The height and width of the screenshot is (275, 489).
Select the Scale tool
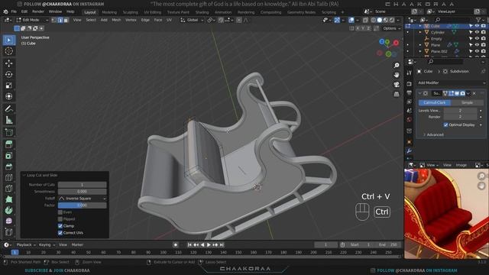point(8,86)
